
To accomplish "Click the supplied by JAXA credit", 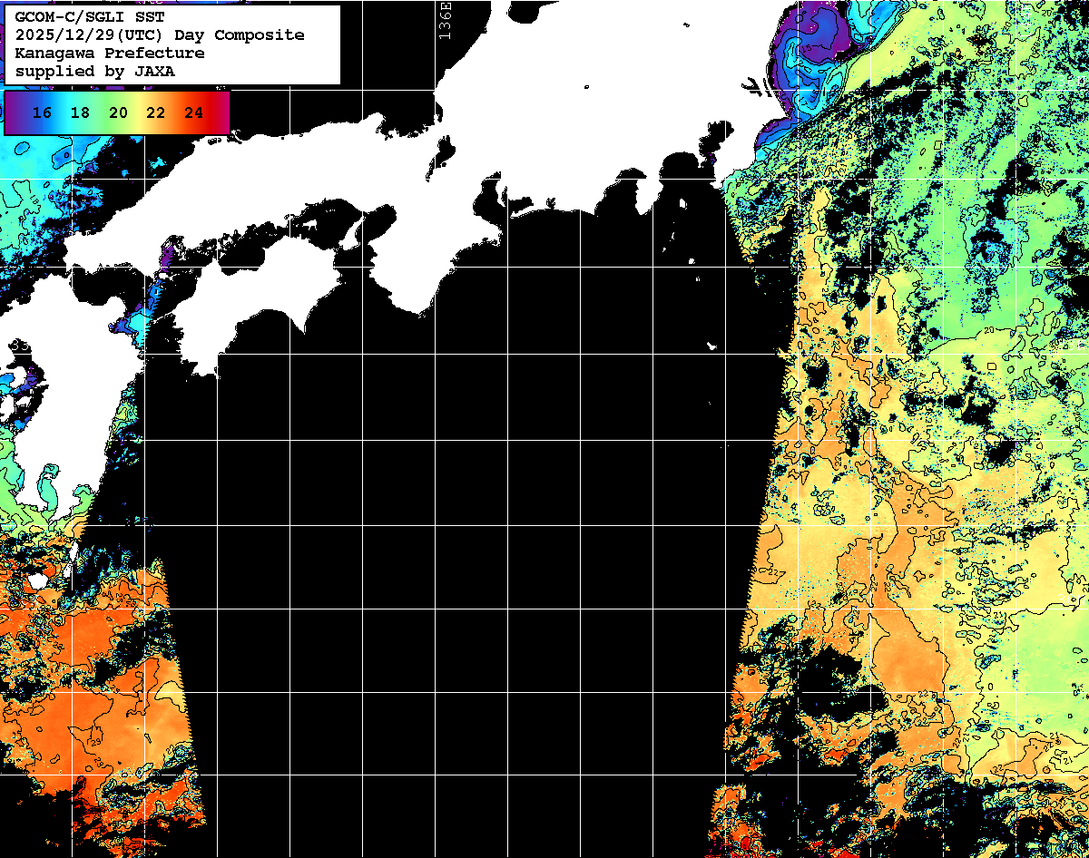I will (95, 71).
